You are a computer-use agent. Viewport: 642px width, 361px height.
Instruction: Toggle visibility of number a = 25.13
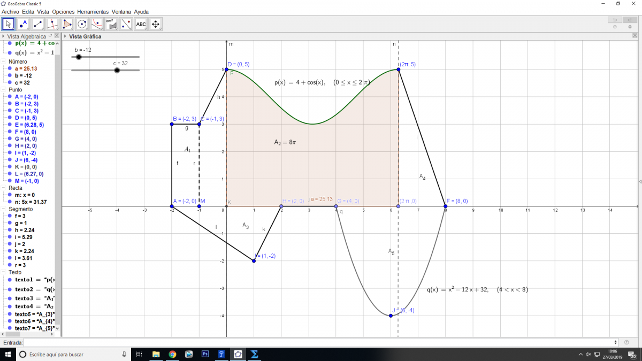11,69
